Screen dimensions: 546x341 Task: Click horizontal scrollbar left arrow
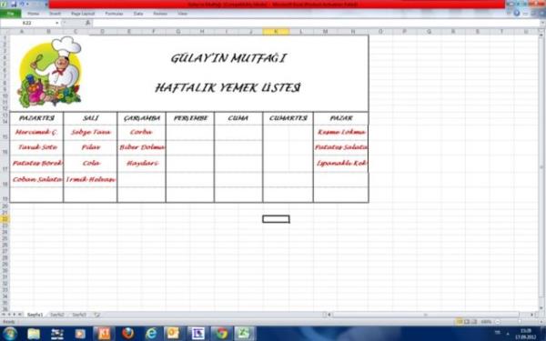329,315
